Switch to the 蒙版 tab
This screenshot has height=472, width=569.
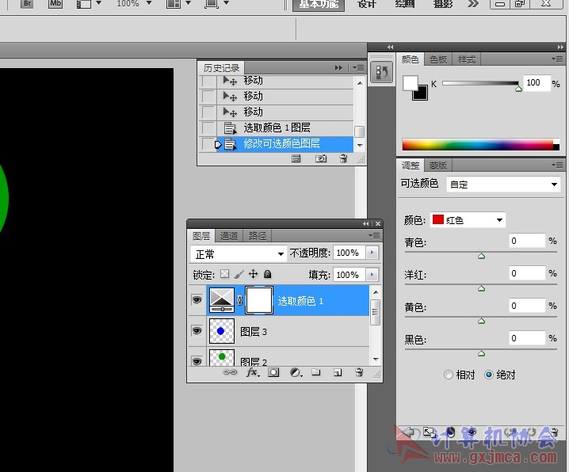[438, 166]
